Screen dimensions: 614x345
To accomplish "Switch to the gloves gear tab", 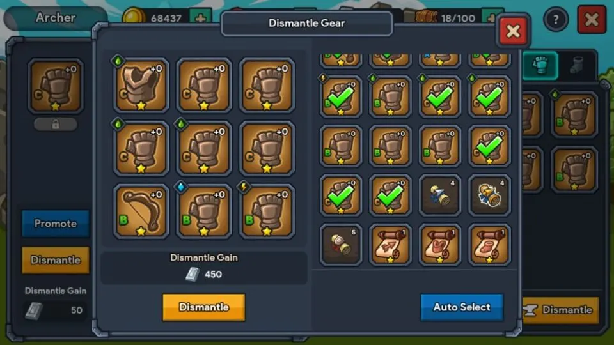I will click(x=540, y=66).
